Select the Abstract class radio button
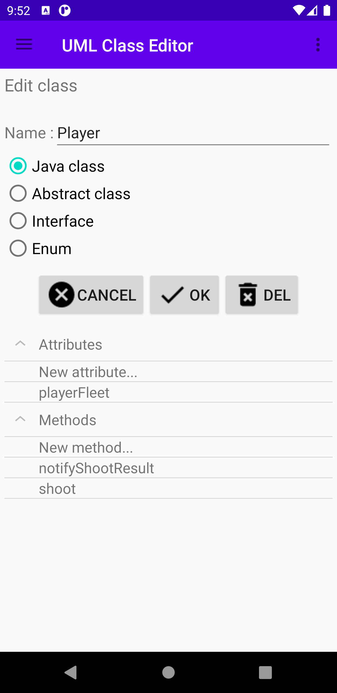Screen dimensions: 337x693 [18, 193]
